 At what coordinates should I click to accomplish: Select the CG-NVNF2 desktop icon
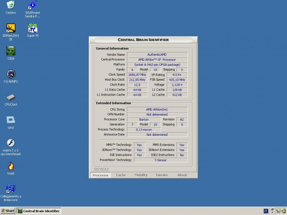coord(11,76)
